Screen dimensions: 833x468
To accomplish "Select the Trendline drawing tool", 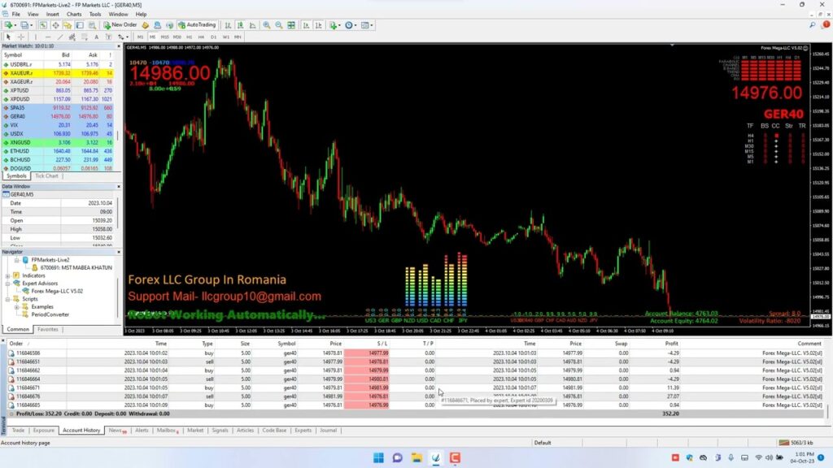I will tap(59, 37).
